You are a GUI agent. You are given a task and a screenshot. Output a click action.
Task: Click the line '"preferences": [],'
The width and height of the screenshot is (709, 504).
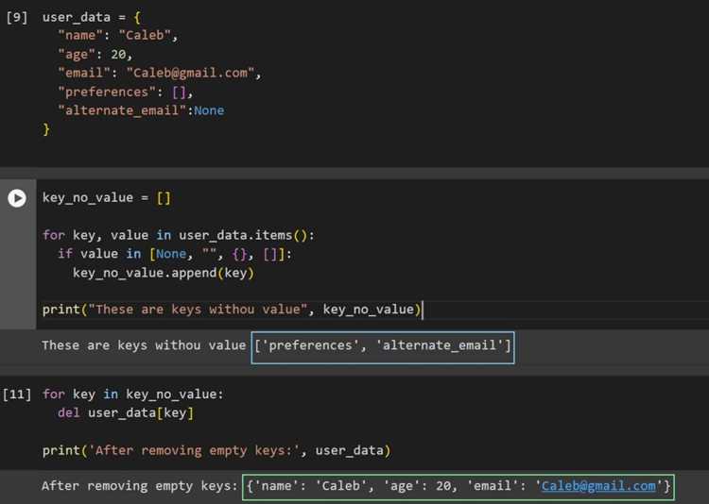[x=125, y=92]
